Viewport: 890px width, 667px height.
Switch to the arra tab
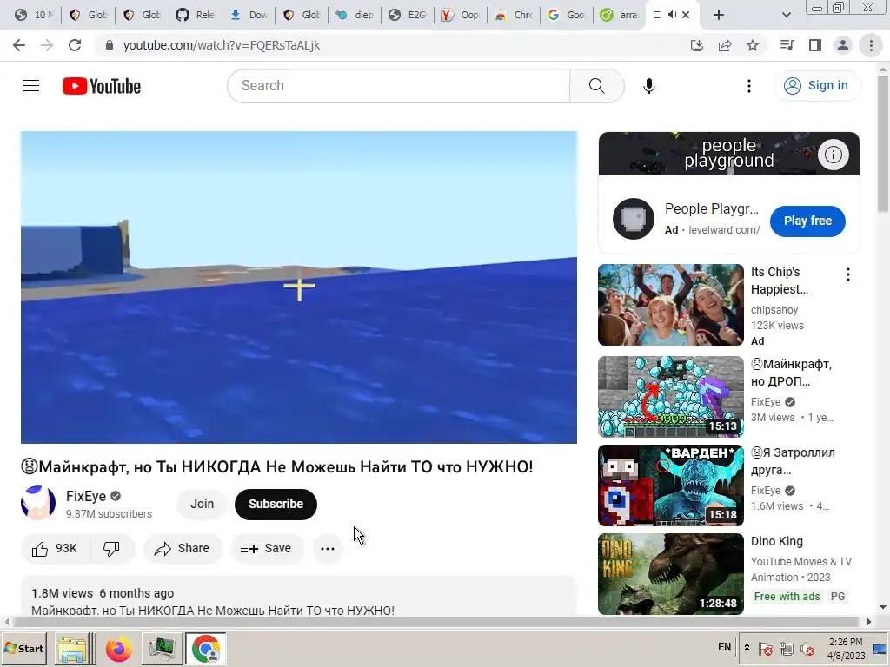point(619,15)
